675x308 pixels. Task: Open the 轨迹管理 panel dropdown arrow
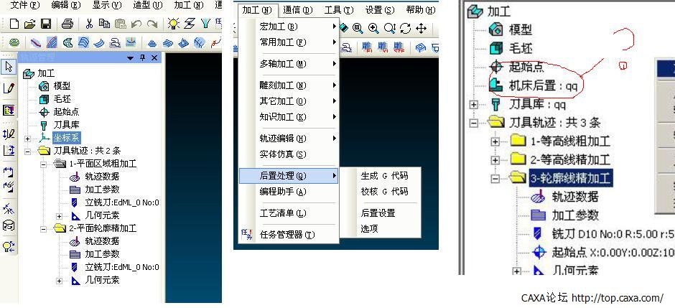[x=131, y=58]
